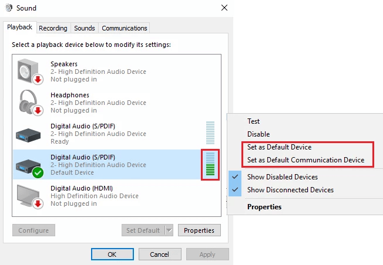The width and height of the screenshot is (383, 265).
Task: Close the Sound dialog window
Action: [x=224, y=8]
